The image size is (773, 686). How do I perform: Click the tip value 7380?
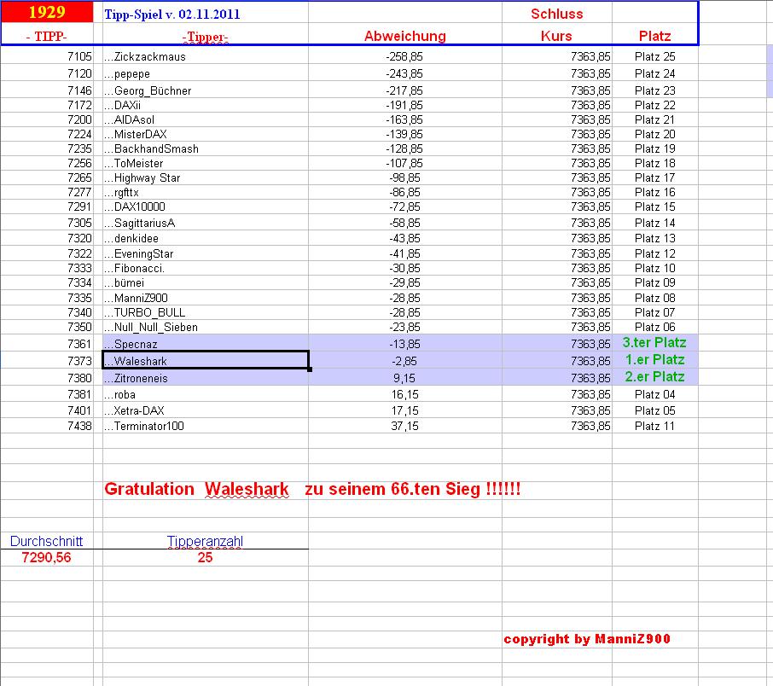click(x=79, y=378)
